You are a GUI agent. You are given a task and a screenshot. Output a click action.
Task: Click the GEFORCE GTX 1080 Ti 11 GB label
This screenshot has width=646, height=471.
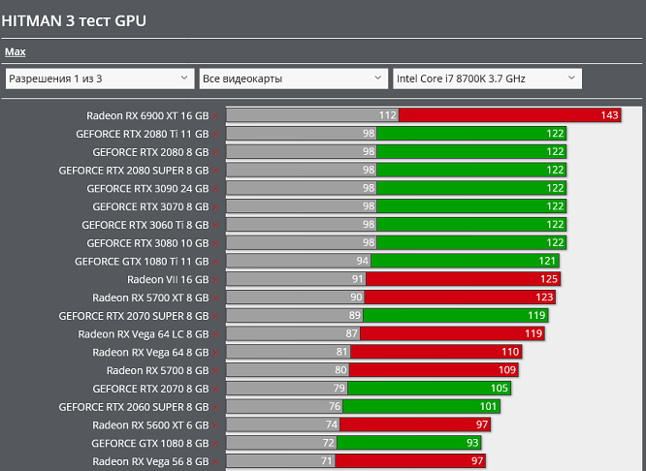(x=142, y=262)
